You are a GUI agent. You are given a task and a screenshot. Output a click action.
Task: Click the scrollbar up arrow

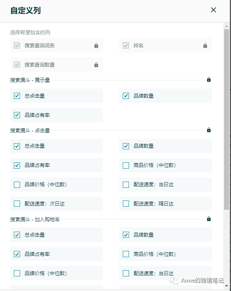tap(226, 26)
